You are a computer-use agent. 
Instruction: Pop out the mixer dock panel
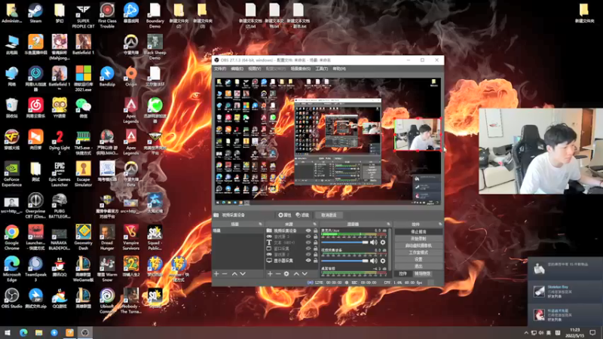388,224
